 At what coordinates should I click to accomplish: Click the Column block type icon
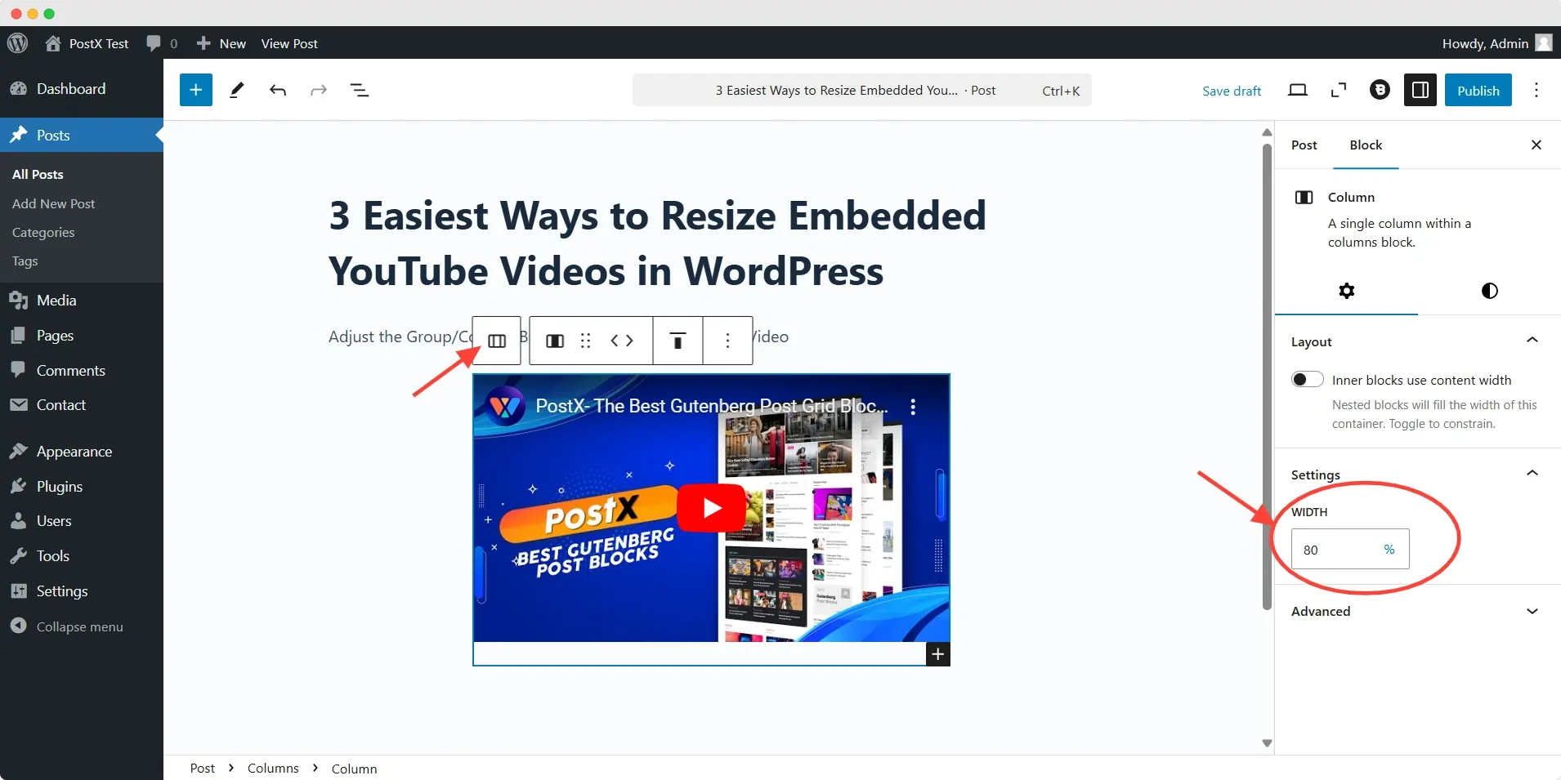coord(555,341)
